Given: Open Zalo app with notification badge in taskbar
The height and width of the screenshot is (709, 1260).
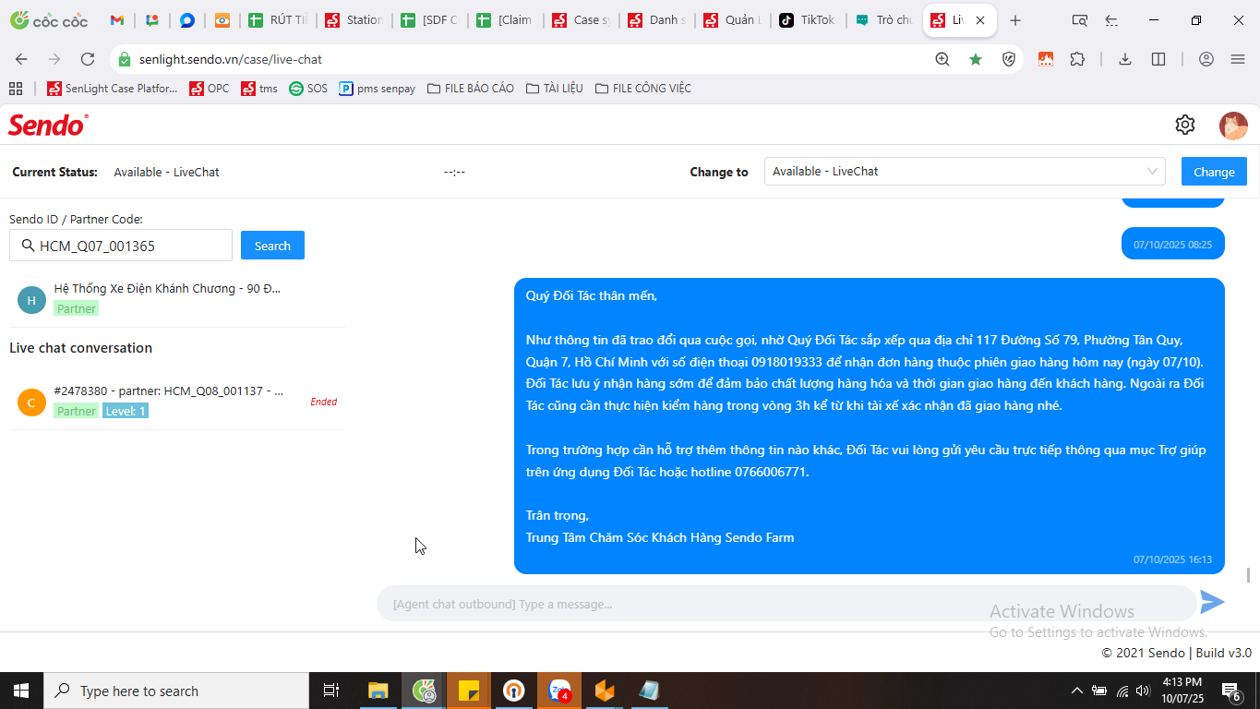Looking at the screenshot, I should pyautogui.click(x=560, y=691).
